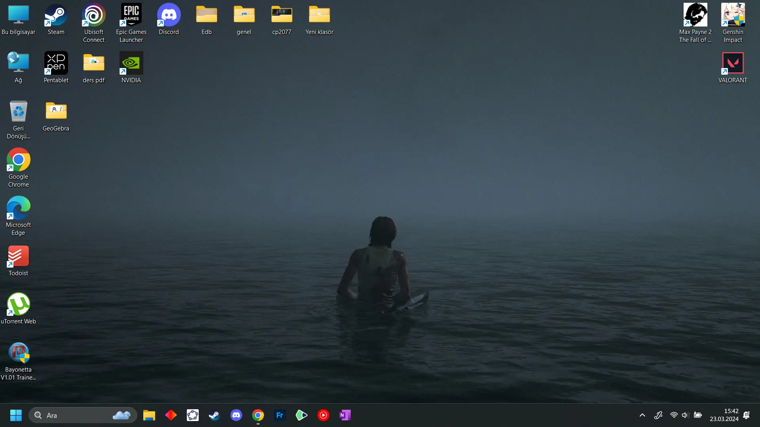Select the NVIDIA desktop shortcut
Screen dimensions: 760x427
coord(131,68)
